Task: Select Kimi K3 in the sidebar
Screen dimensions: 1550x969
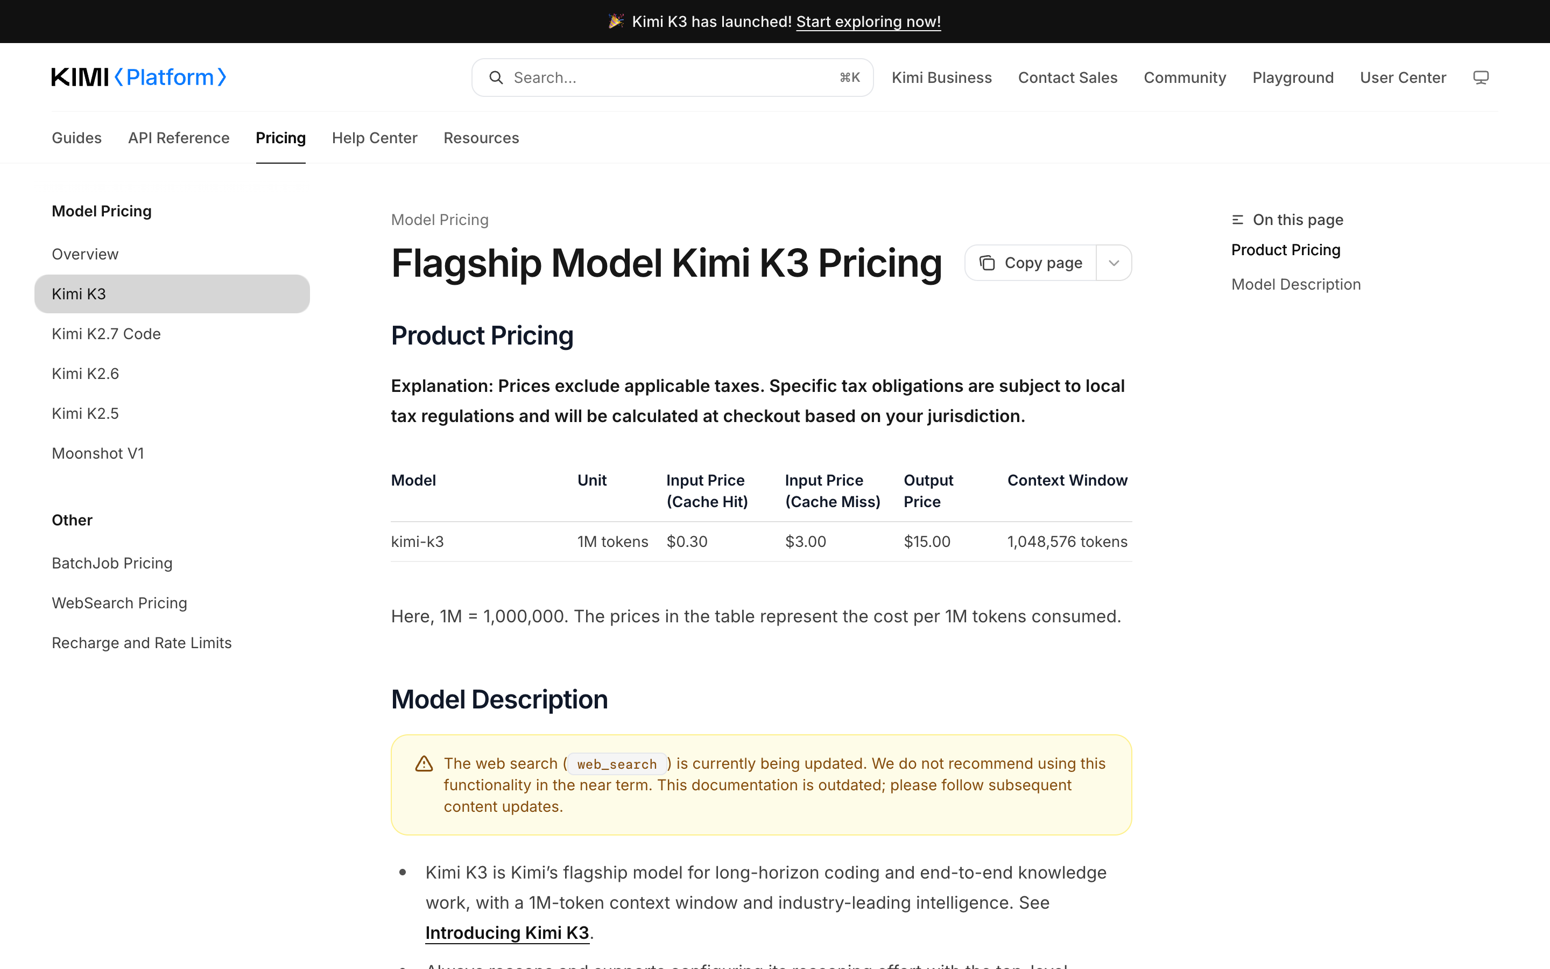Action: (172, 293)
